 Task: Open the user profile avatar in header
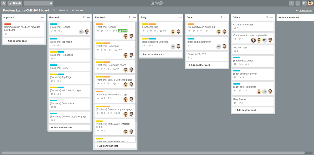point(310,3)
